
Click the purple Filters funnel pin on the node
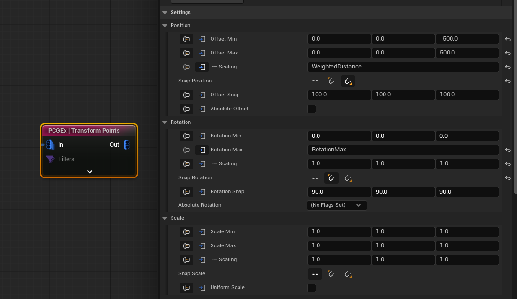pos(50,159)
